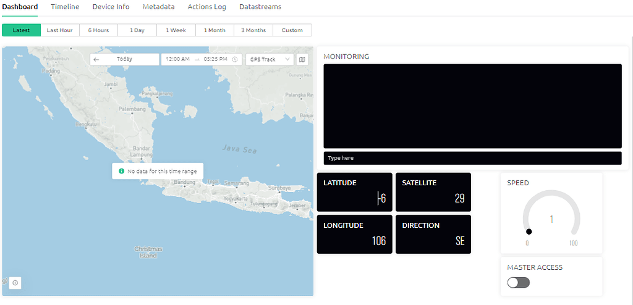Screen dimensions: 633x305
Task: Click Semarang label on map
Action: tap(237, 183)
